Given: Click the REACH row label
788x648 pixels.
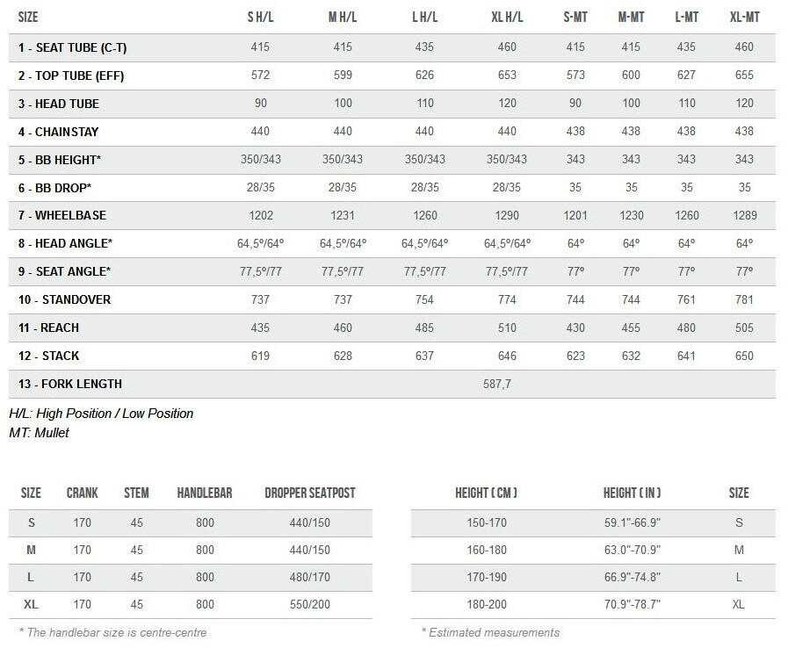Looking at the screenshot, I should pyautogui.click(x=48, y=328).
